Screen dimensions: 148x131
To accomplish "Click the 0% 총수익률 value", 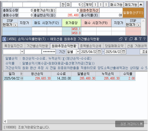I will (x=111, y=15).
